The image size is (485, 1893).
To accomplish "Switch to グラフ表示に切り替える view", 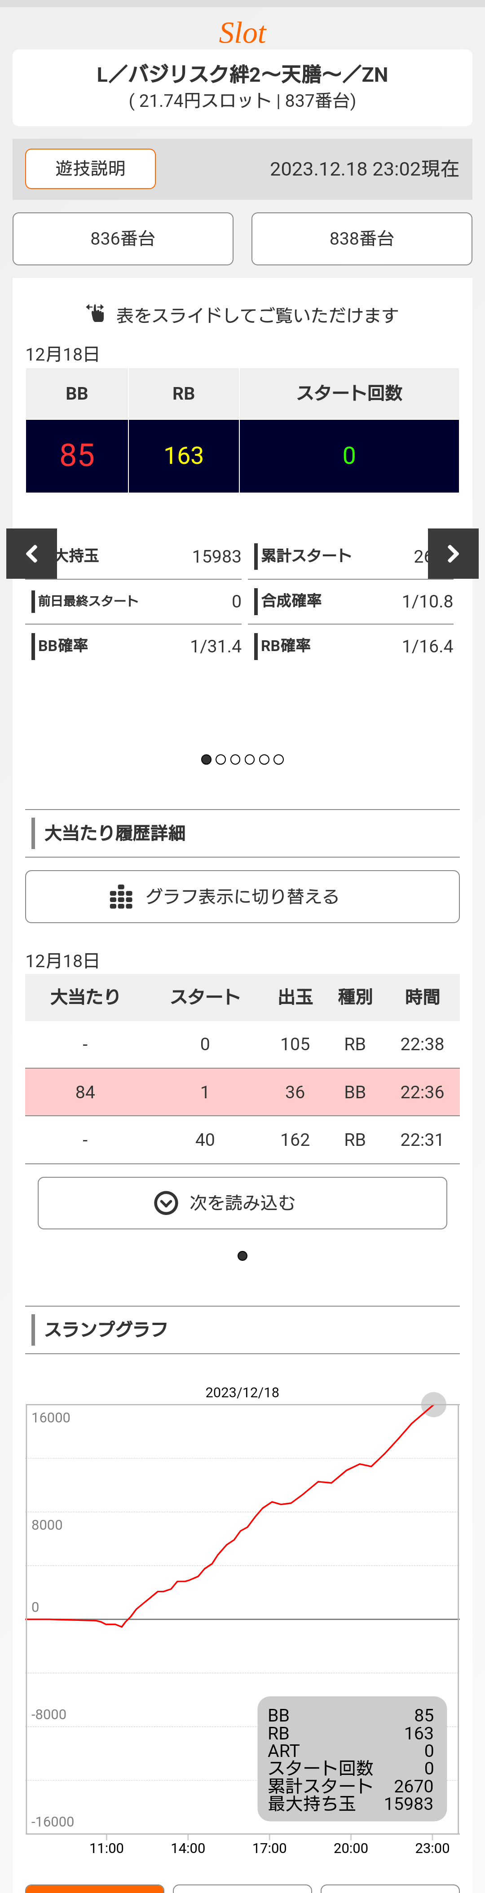I will (242, 897).
